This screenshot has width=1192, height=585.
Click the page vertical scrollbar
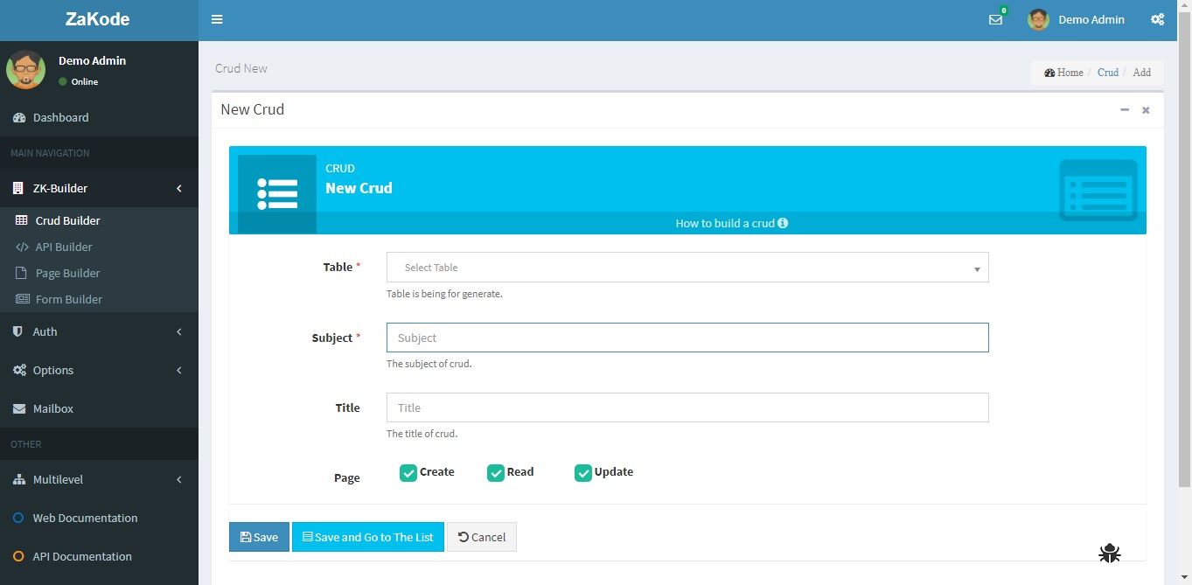[1185, 262]
